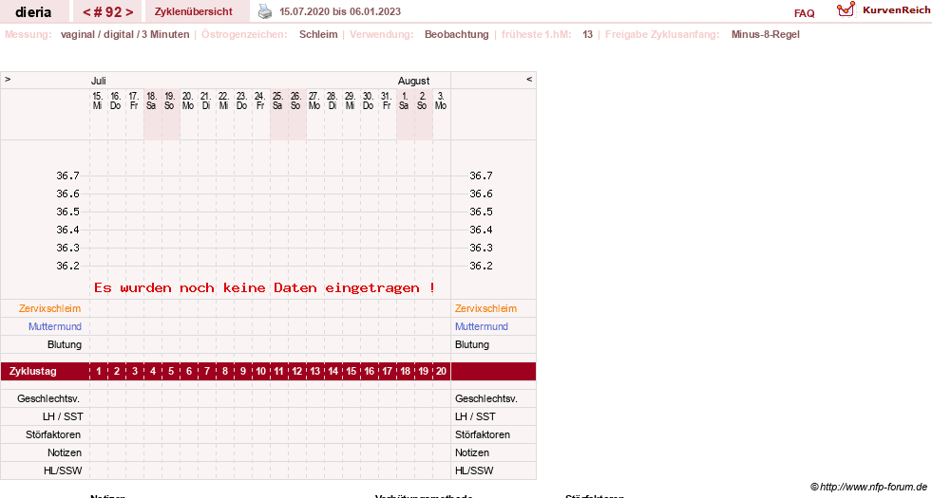The image size is (932, 498).
Task: Select date column 3. Mo
Action: (x=441, y=101)
